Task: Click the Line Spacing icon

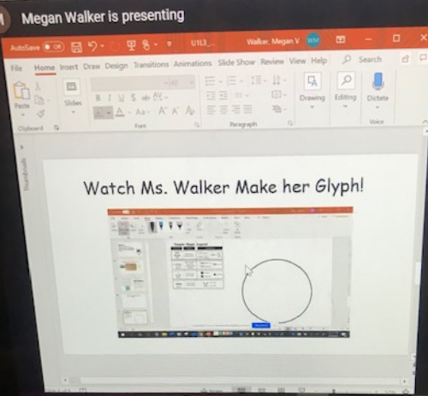Action: [x=256, y=80]
